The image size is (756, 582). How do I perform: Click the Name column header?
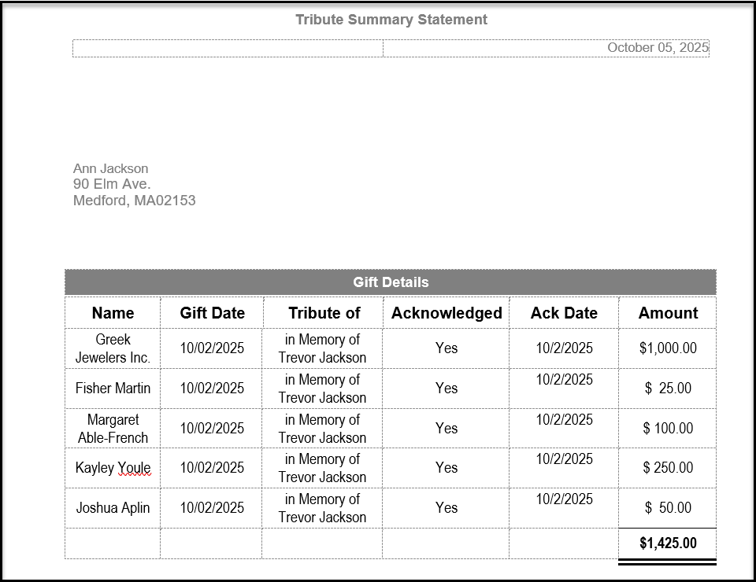click(x=113, y=313)
